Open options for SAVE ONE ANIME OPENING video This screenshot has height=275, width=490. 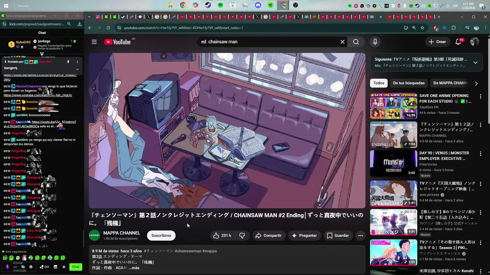tap(480, 97)
